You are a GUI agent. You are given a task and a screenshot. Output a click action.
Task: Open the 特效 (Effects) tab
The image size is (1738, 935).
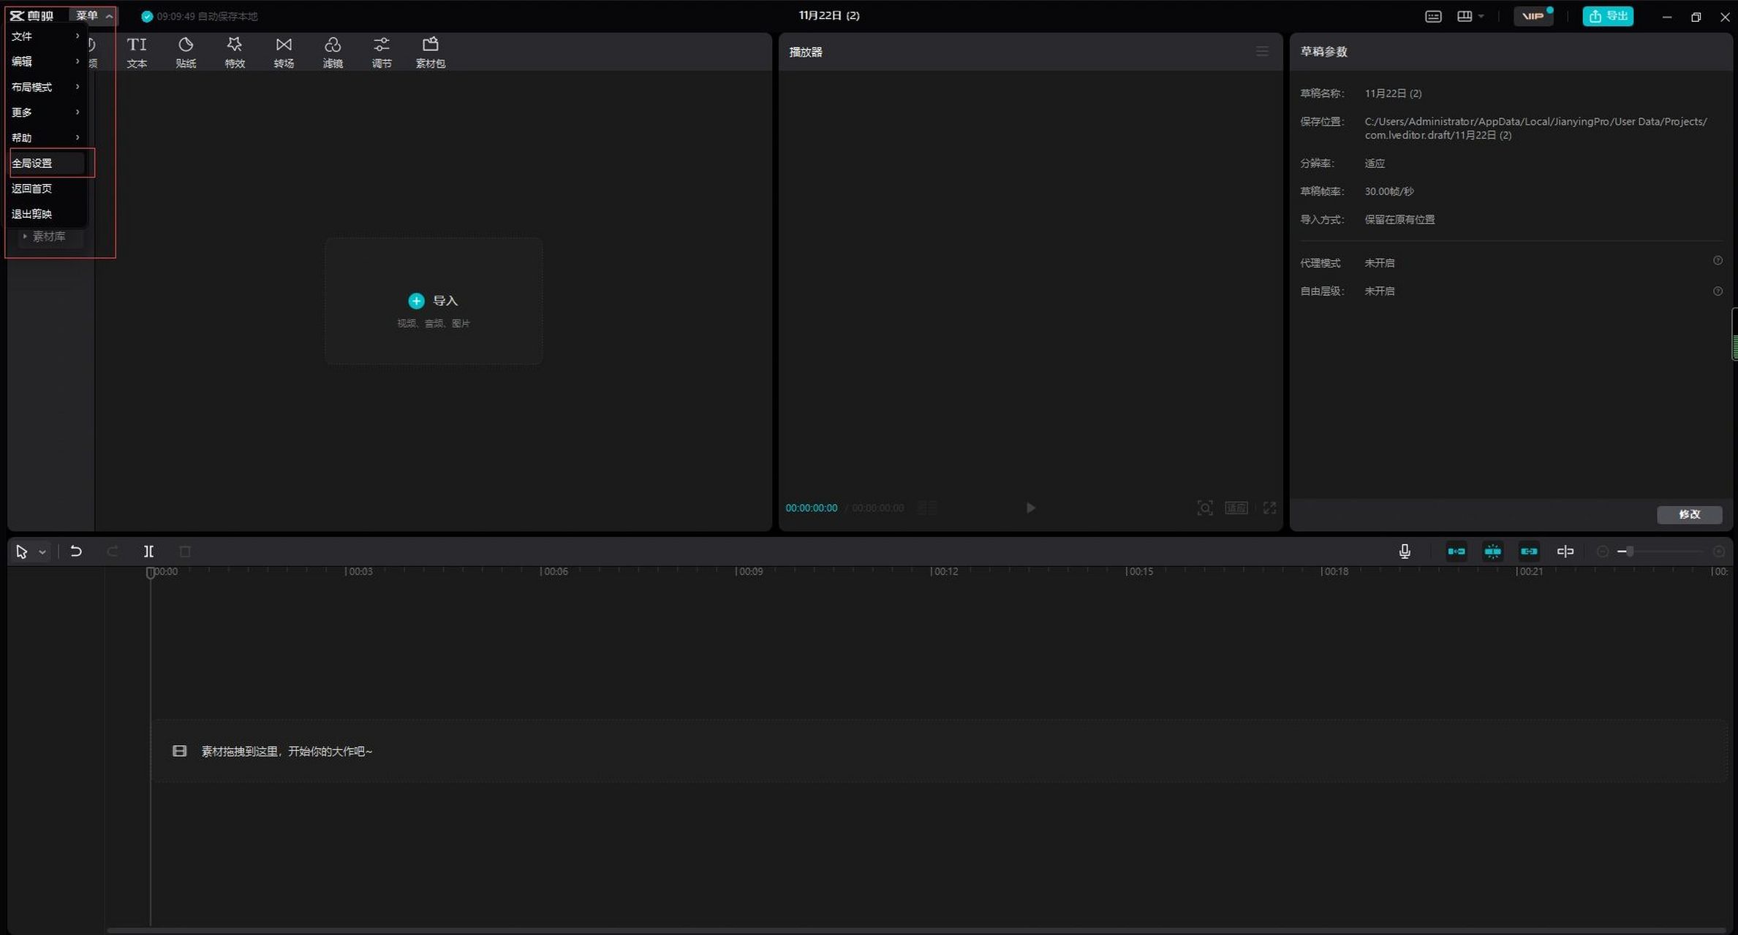pos(235,53)
